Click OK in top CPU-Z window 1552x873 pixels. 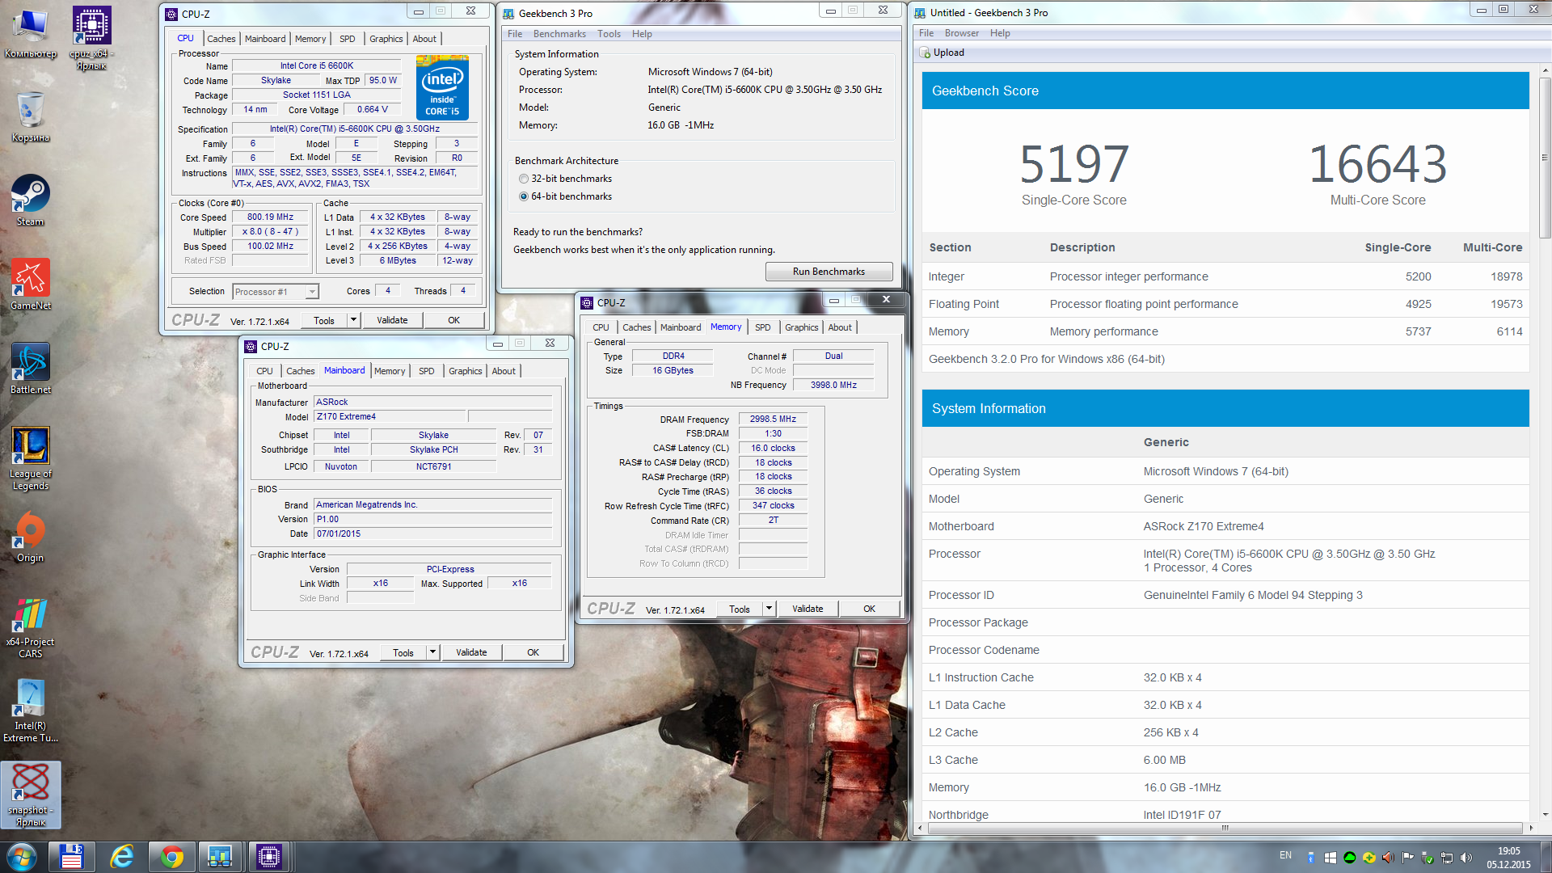[453, 320]
